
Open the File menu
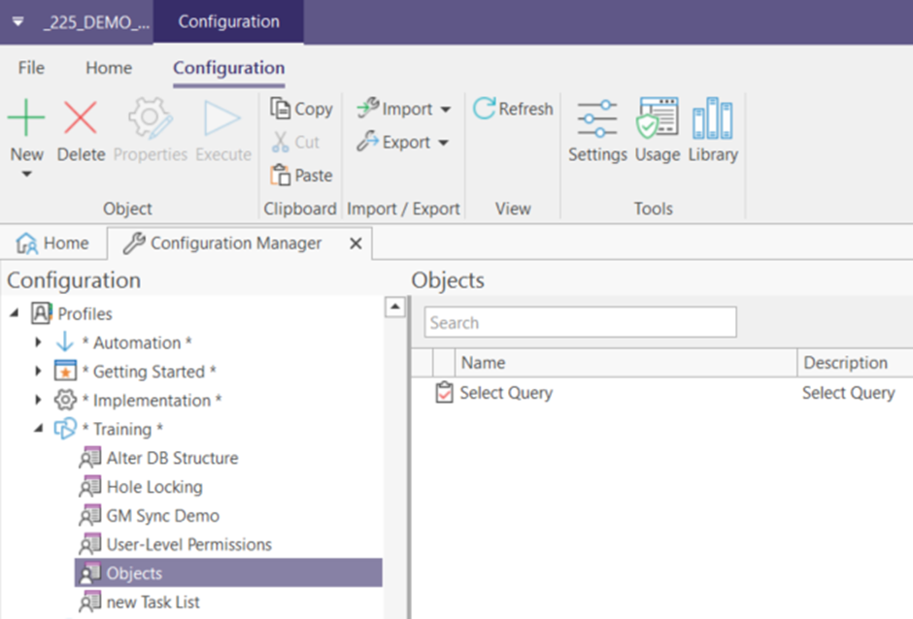(30, 68)
